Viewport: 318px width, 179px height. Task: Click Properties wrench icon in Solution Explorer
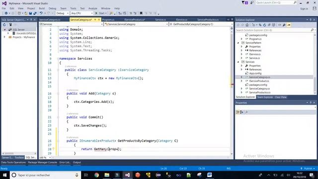click(x=284, y=25)
